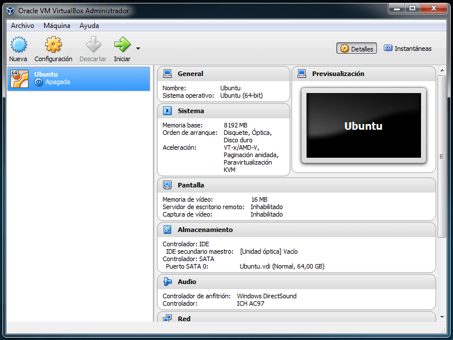Click 'Inhabilitado' next to Servidor de escritorio remoto
This screenshot has height=340, width=453.
point(267,207)
